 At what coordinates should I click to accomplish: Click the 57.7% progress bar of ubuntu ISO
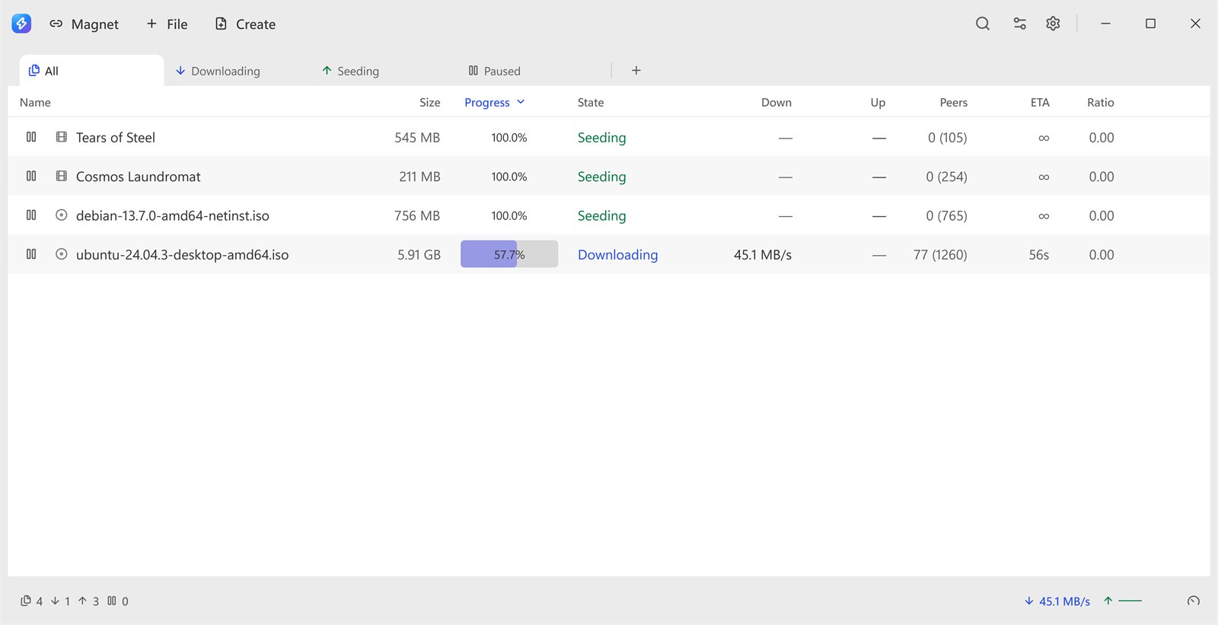point(509,254)
